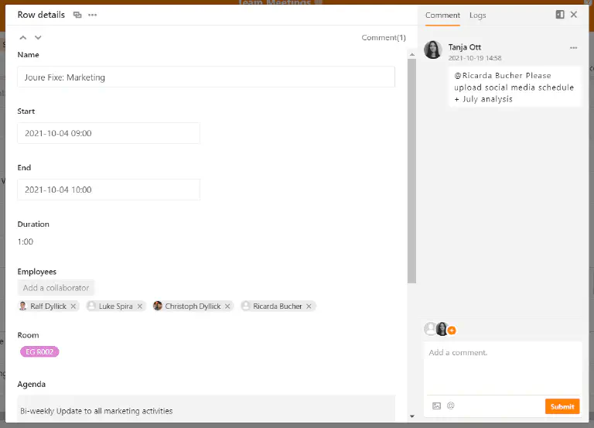Screen dimensions: 594x428
Task: Click Add a collaborator button
Action: click(56, 288)
